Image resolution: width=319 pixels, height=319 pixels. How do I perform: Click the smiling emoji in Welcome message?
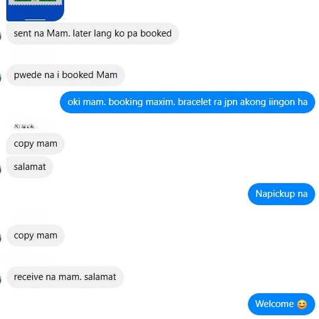(302, 305)
